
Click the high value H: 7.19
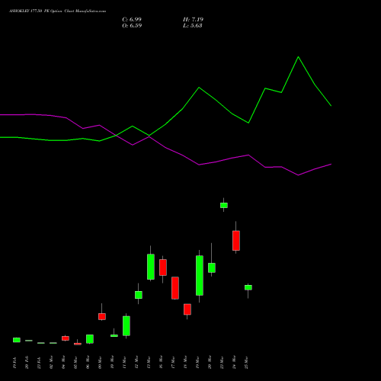point(193,20)
